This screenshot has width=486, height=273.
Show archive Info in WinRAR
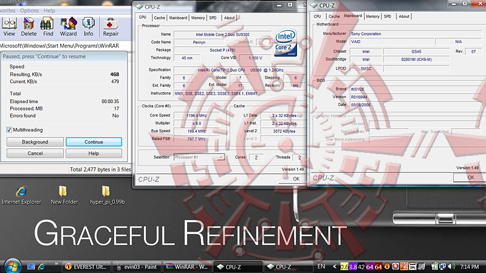pos(88,27)
